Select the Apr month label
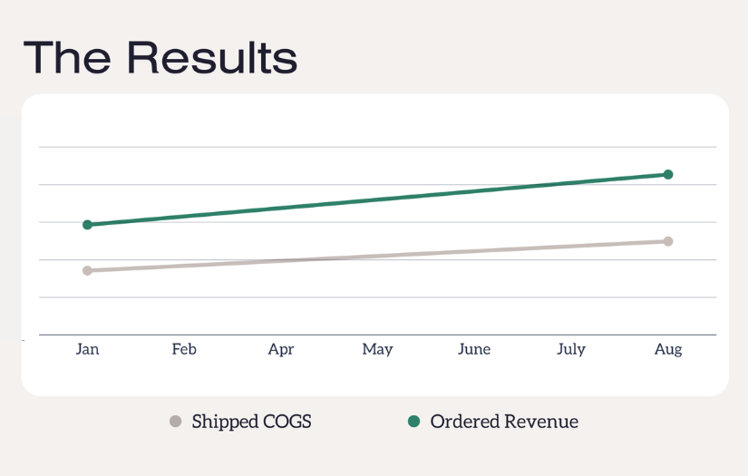Image resolution: width=748 pixels, height=476 pixels. pyautogui.click(x=281, y=349)
